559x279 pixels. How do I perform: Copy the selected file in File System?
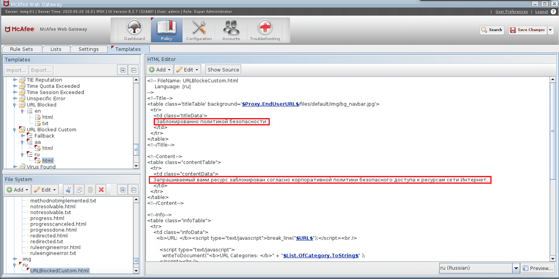tap(79, 190)
